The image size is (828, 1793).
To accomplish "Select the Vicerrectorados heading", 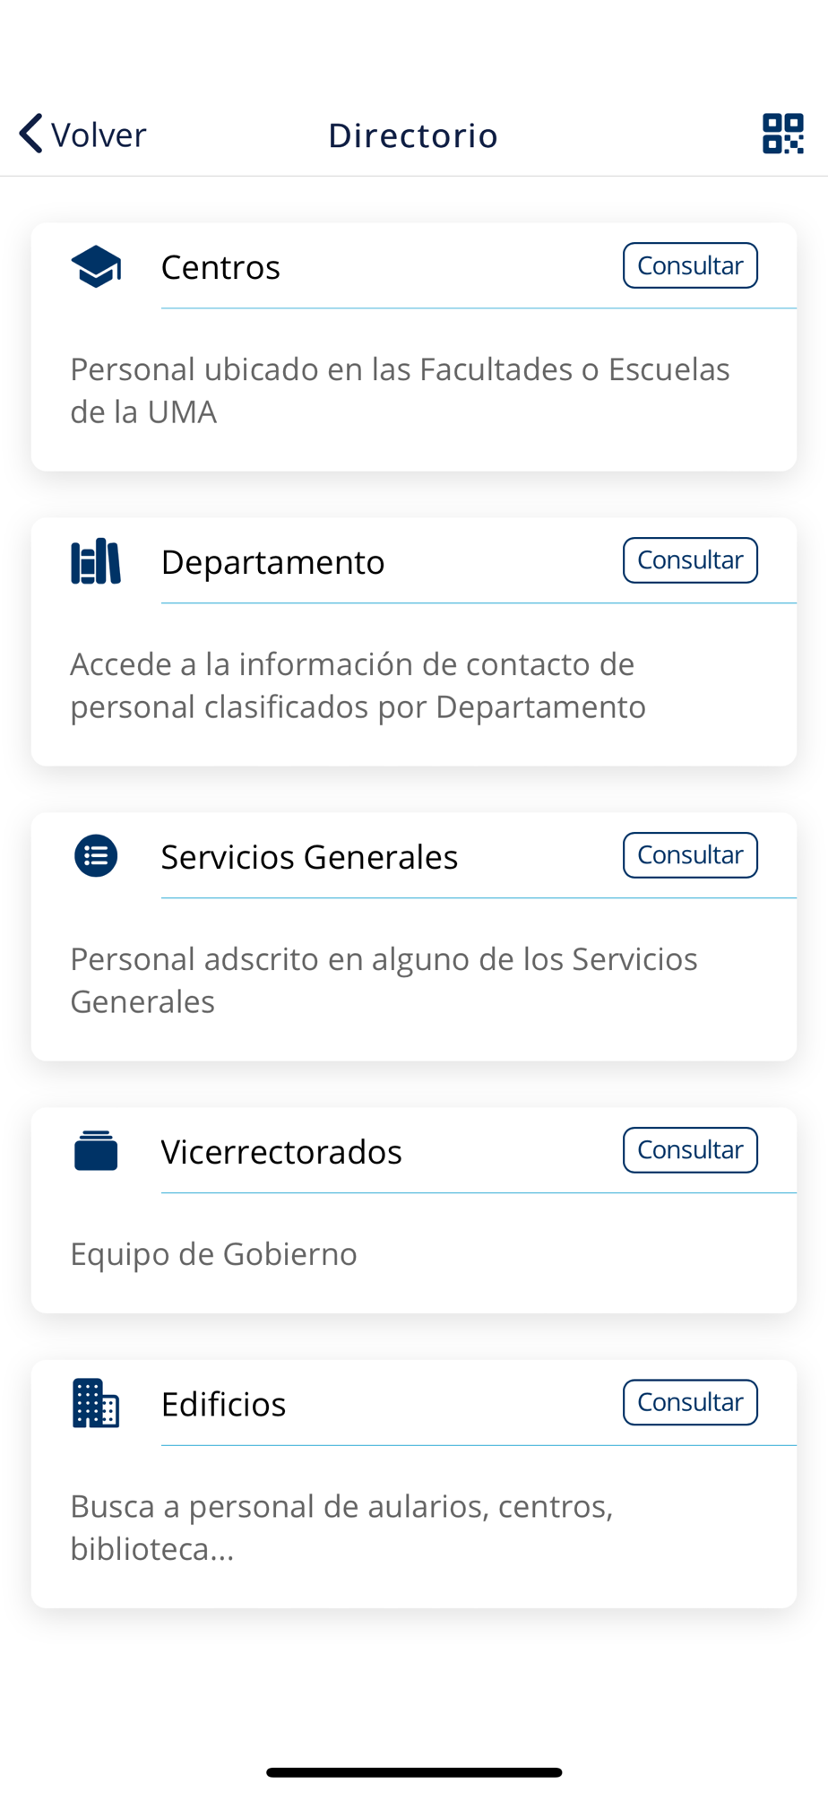I will [281, 1152].
